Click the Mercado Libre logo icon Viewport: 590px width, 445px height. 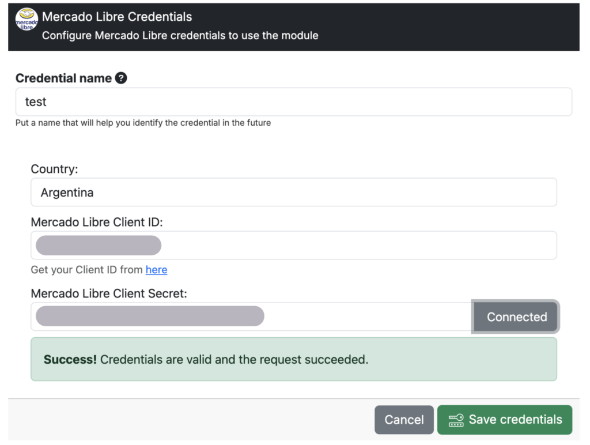pos(27,20)
